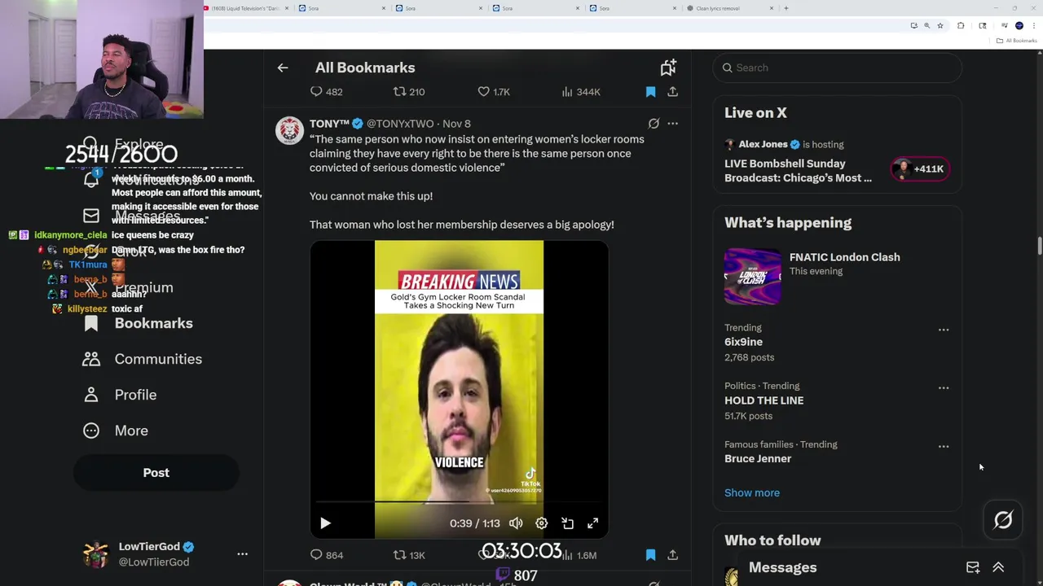Open options for Bruce Jenner trend
The image size is (1043, 586).
(x=944, y=447)
